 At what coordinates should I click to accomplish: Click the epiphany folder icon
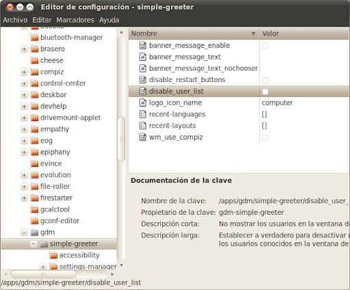(34, 152)
